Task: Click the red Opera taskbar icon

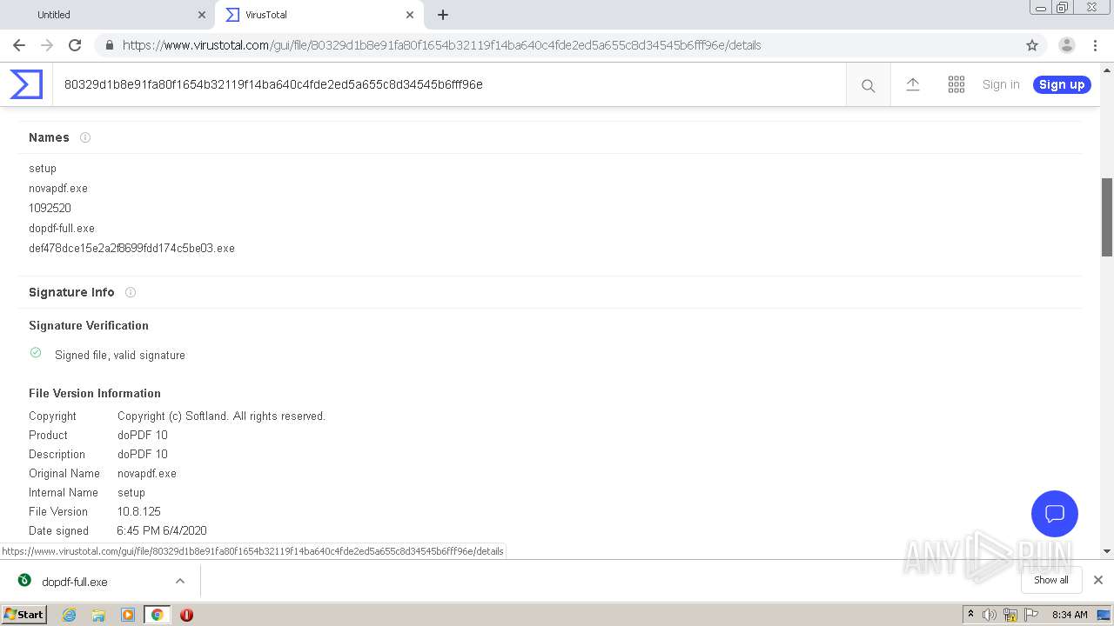Action: (186, 615)
